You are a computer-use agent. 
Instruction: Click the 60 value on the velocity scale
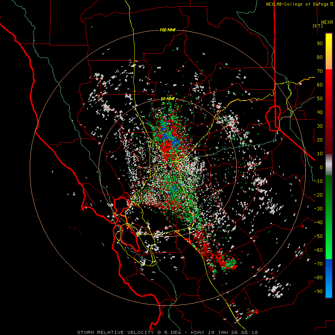click(x=320, y=85)
